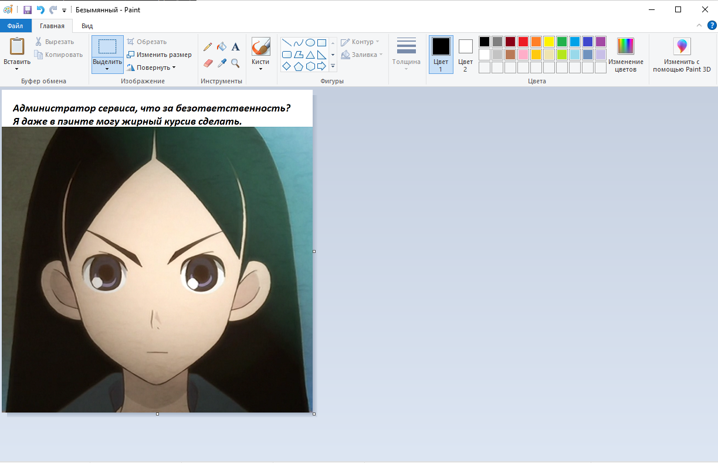
Task: Open the Файл menu
Action: click(16, 26)
